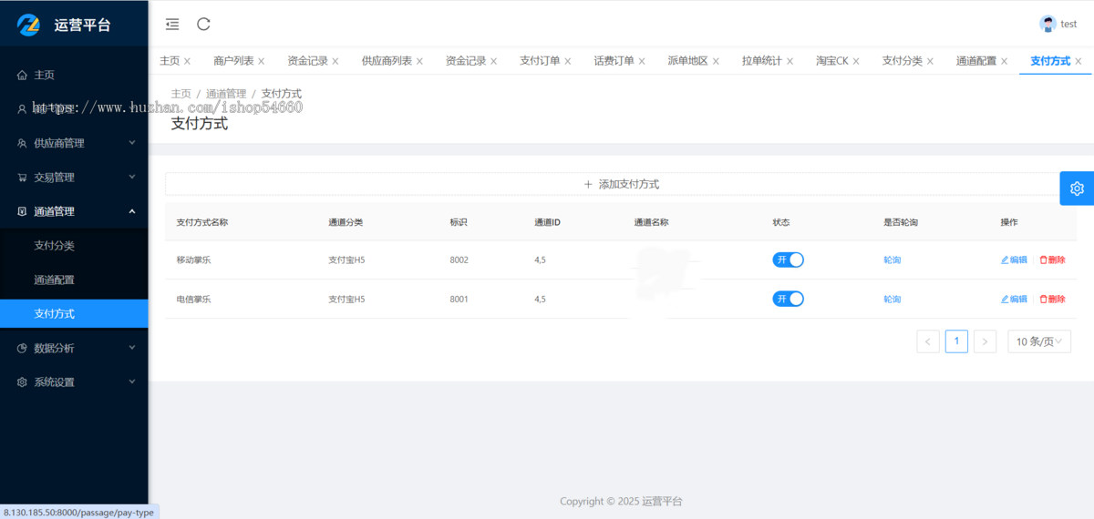The height and width of the screenshot is (519, 1094).
Task: Switch to the 派单地区 tab
Action: (x=687, y=61)
